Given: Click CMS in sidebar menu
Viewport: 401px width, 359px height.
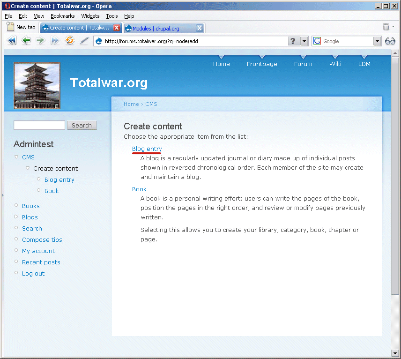Looking at the screenshot, I should [x=28, y=157].
